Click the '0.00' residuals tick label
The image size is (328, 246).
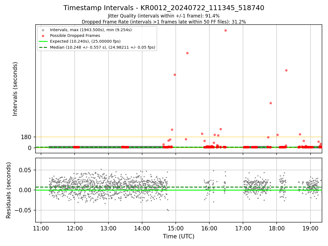click(x=25, y=190)
